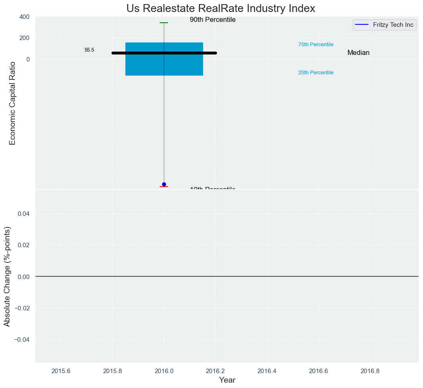This screenshot has width=423, height=388.
Task: Click the blue Fritzy Tech data point
Action: (164, 184)
